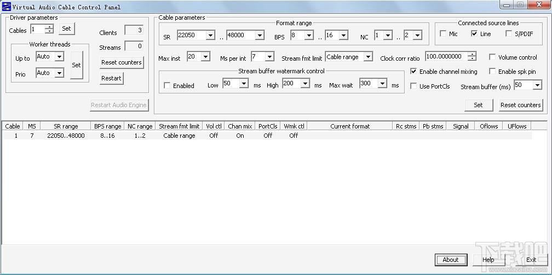Open the minimum NC dropdown showing 1
This screenshot has height=275, width=552.
388,35
